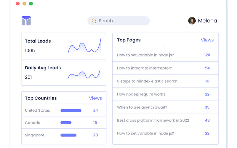The height and width of the screenshot is (148, 237).
Task: Click the Canada row label
Action: pos(33,123)
